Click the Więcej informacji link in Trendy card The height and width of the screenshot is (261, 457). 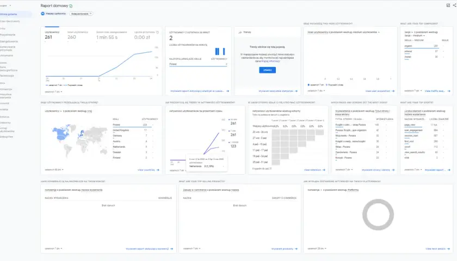(x=270, y=61)
